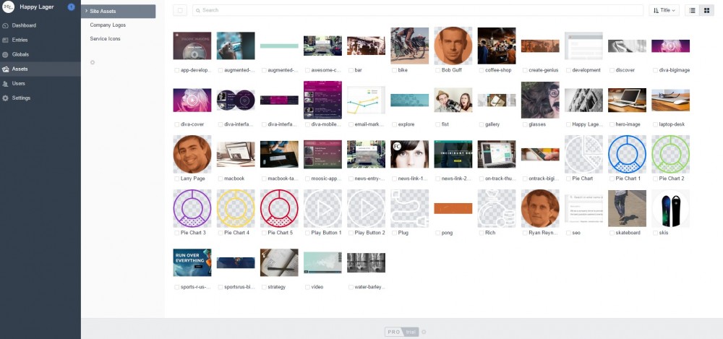Click the bar file name
The image size is (723, 339).
click(358, 70)
